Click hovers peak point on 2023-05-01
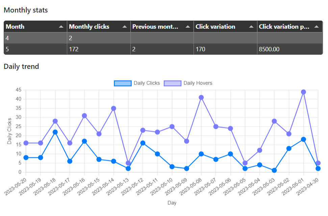Screen dimensions: 328x216 (304, 92)
